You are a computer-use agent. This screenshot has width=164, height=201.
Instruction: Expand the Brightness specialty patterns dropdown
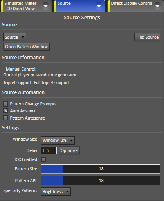pyautogui.click(x=56, y=192)
